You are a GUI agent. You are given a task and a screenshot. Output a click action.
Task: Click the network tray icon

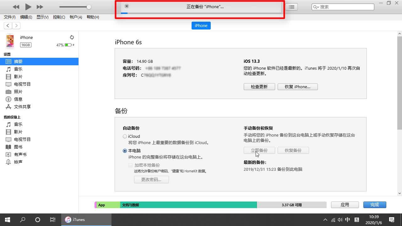coord(333,220)
